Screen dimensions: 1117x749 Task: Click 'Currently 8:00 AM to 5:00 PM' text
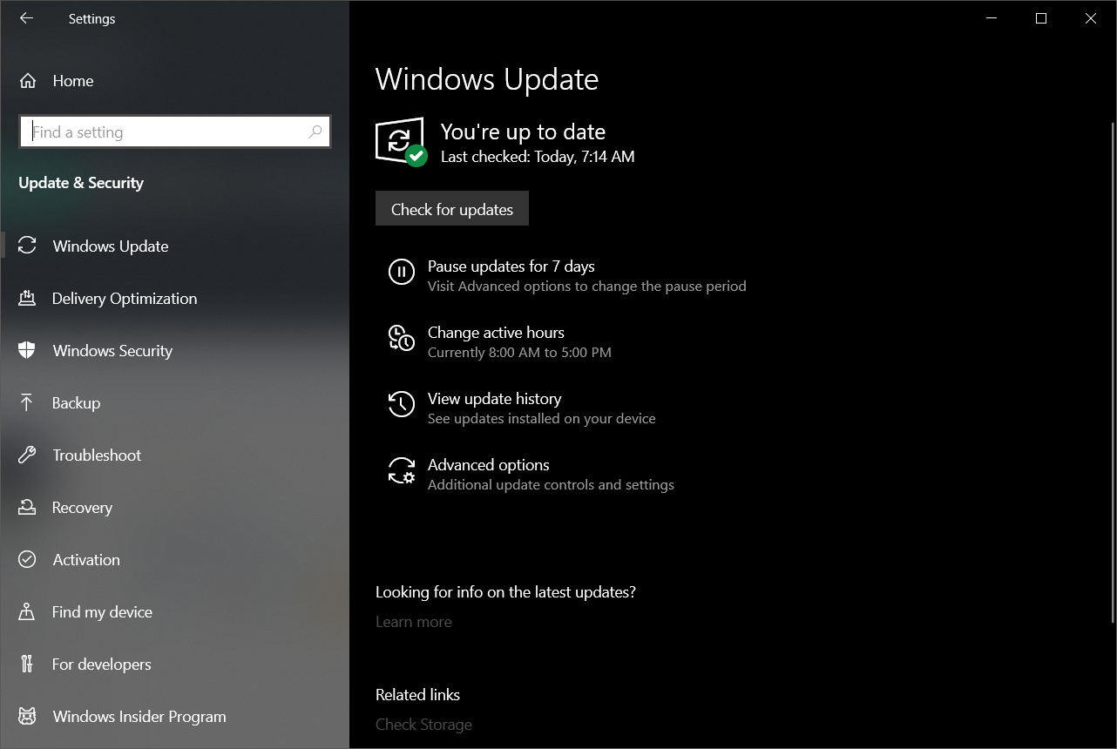pos(519,353)
